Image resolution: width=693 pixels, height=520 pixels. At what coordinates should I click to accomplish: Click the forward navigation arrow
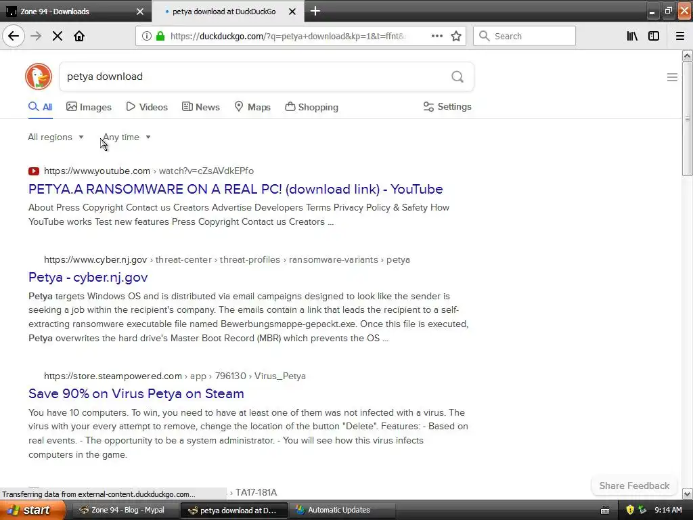pos(36,36)
